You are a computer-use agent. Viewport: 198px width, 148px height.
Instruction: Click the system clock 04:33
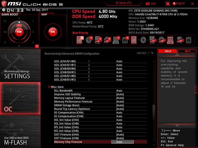(15, 10)
